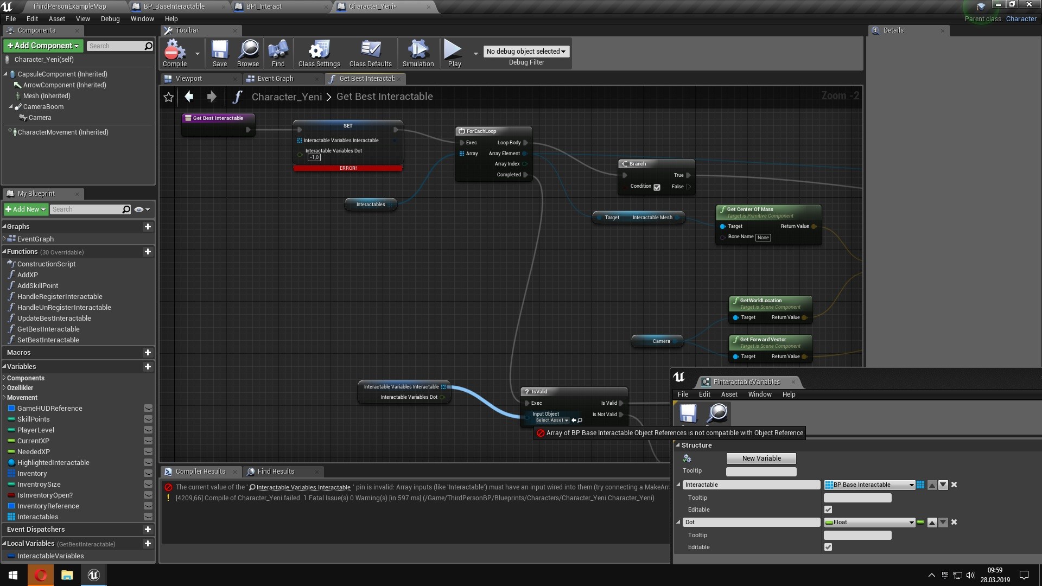Click Add New in My Blueprint
The height and width of the screenshot is (586, 1042).
point(26,209)
